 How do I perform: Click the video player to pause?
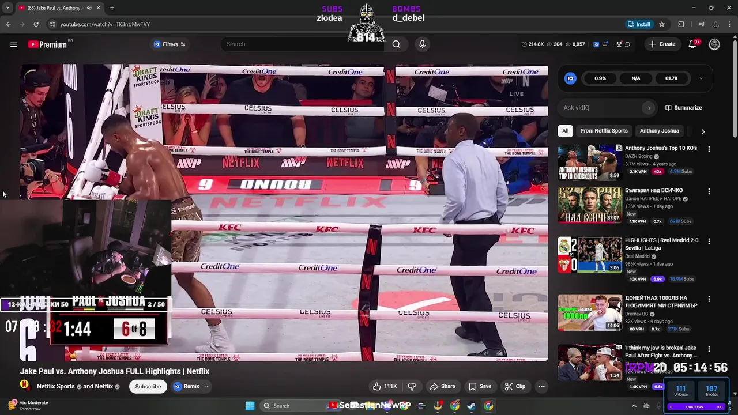(284, 213)
